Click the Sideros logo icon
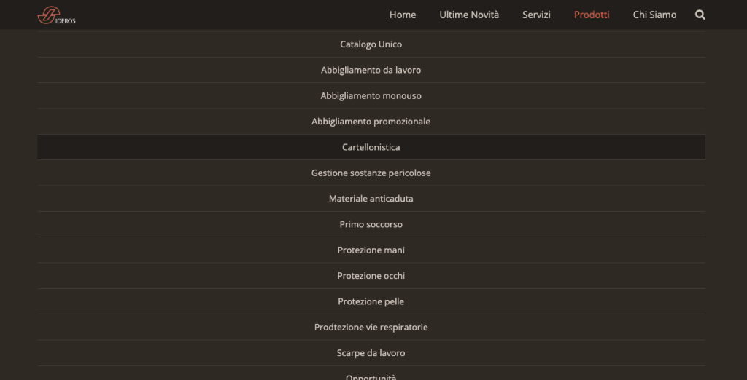The image size is (747, 380). coord(57,15)
